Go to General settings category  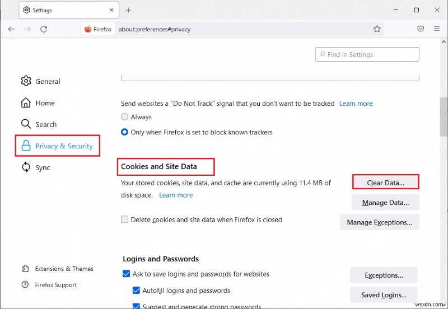tap(47, 81)
